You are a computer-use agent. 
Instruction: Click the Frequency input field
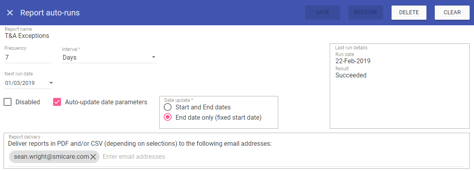point(28,57)
